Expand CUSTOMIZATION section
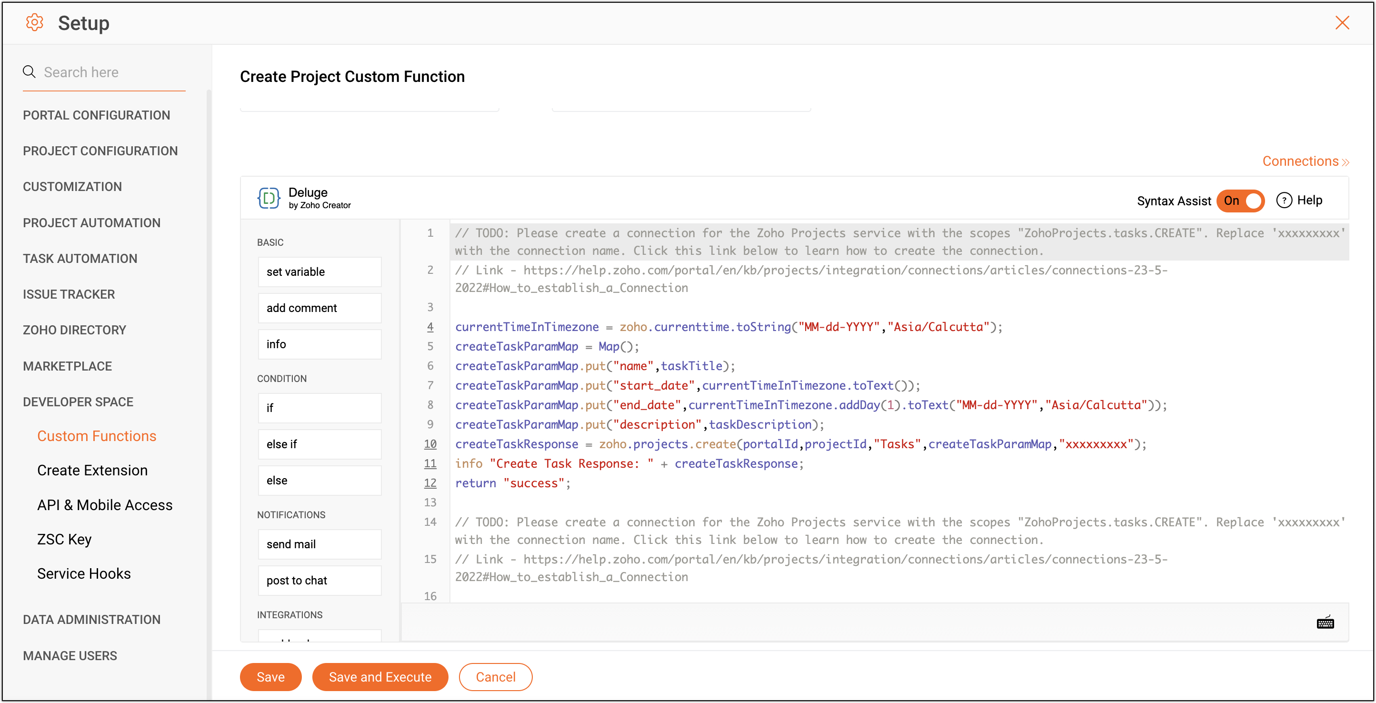Viewport: 1376px width, 703px height. tap(73, 186)
